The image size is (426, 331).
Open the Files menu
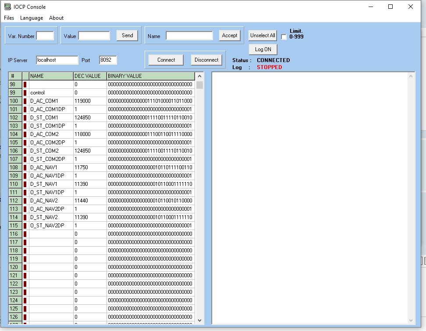tap(9, 18)
